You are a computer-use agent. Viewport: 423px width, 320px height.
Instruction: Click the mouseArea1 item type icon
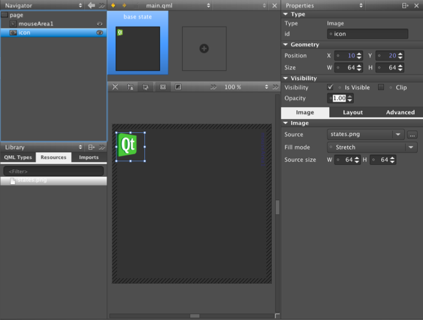pos(12,24)
